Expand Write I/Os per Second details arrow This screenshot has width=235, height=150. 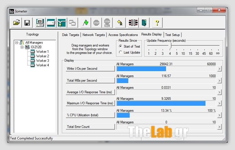[x=219, y=69]
